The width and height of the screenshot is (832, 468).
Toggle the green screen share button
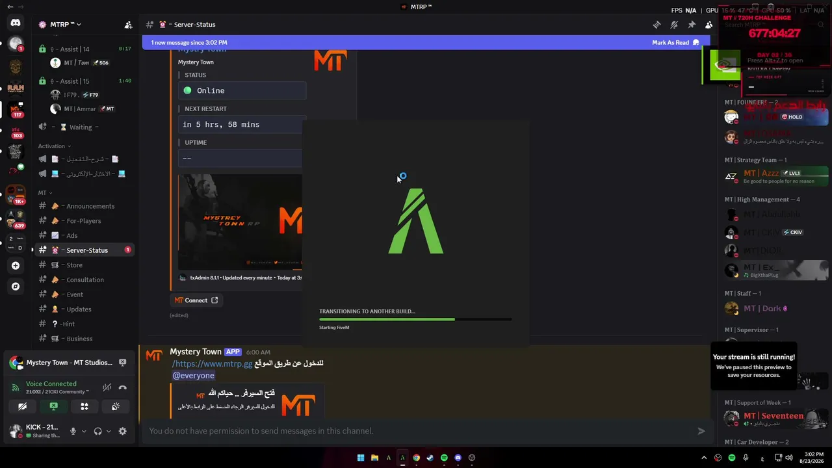[x=53, y=406]
